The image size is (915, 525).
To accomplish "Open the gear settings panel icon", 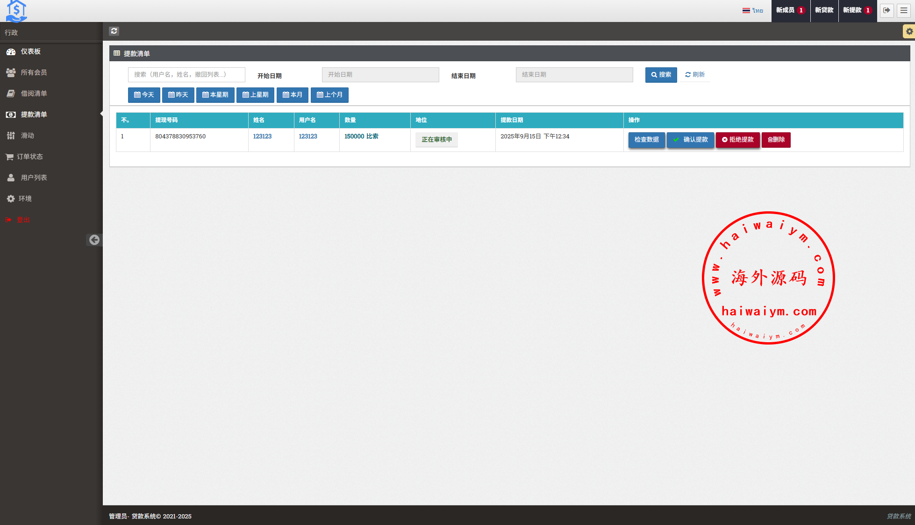I will (909, 31).
